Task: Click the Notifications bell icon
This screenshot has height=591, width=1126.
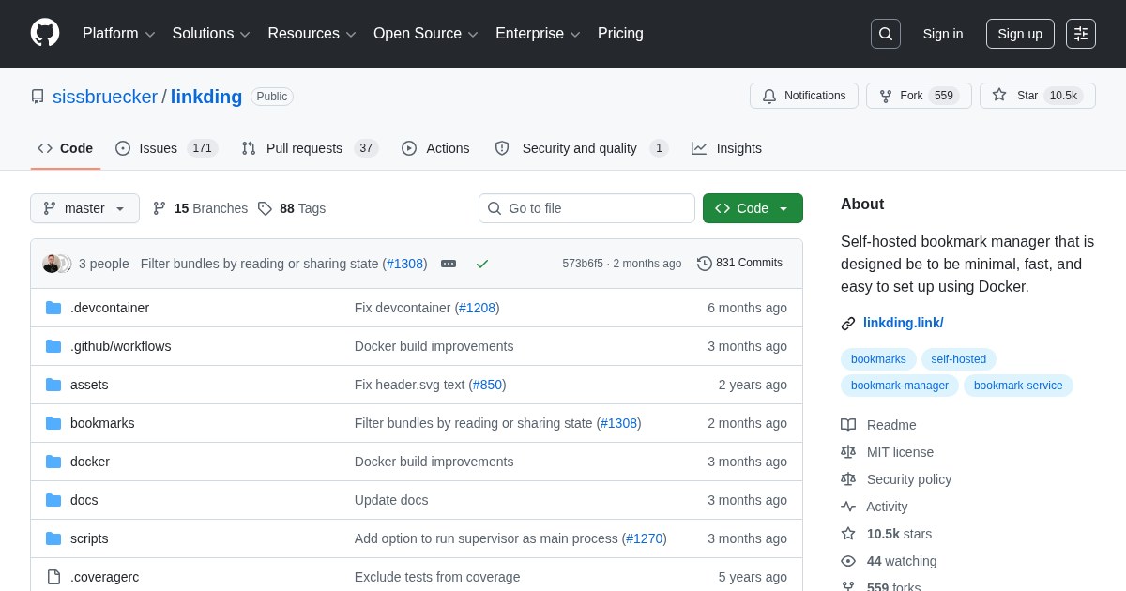Action: [769, 96]
